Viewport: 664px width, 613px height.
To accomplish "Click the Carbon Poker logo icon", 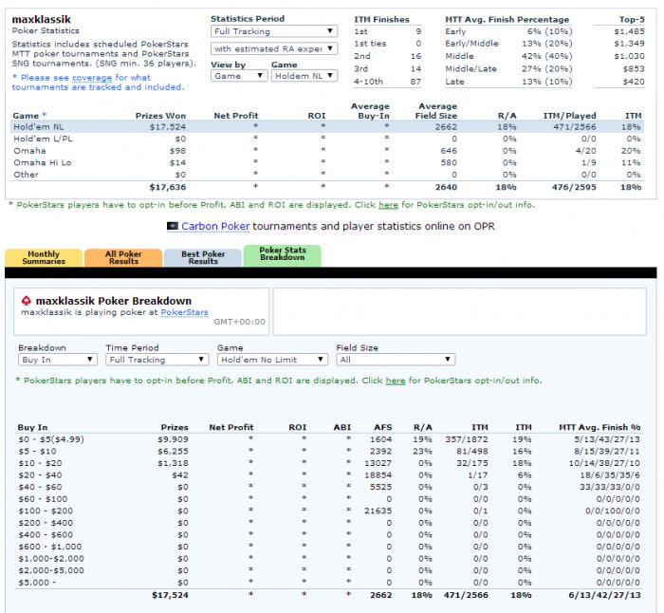I will pos(173,226).
